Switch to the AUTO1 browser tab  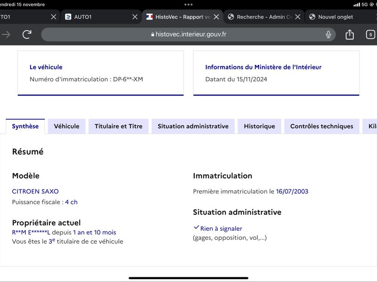[101, 17]
